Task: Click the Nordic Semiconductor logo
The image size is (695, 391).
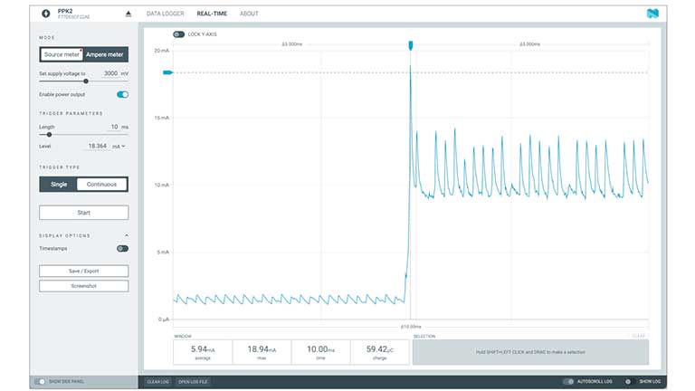Action: (652, 14)
